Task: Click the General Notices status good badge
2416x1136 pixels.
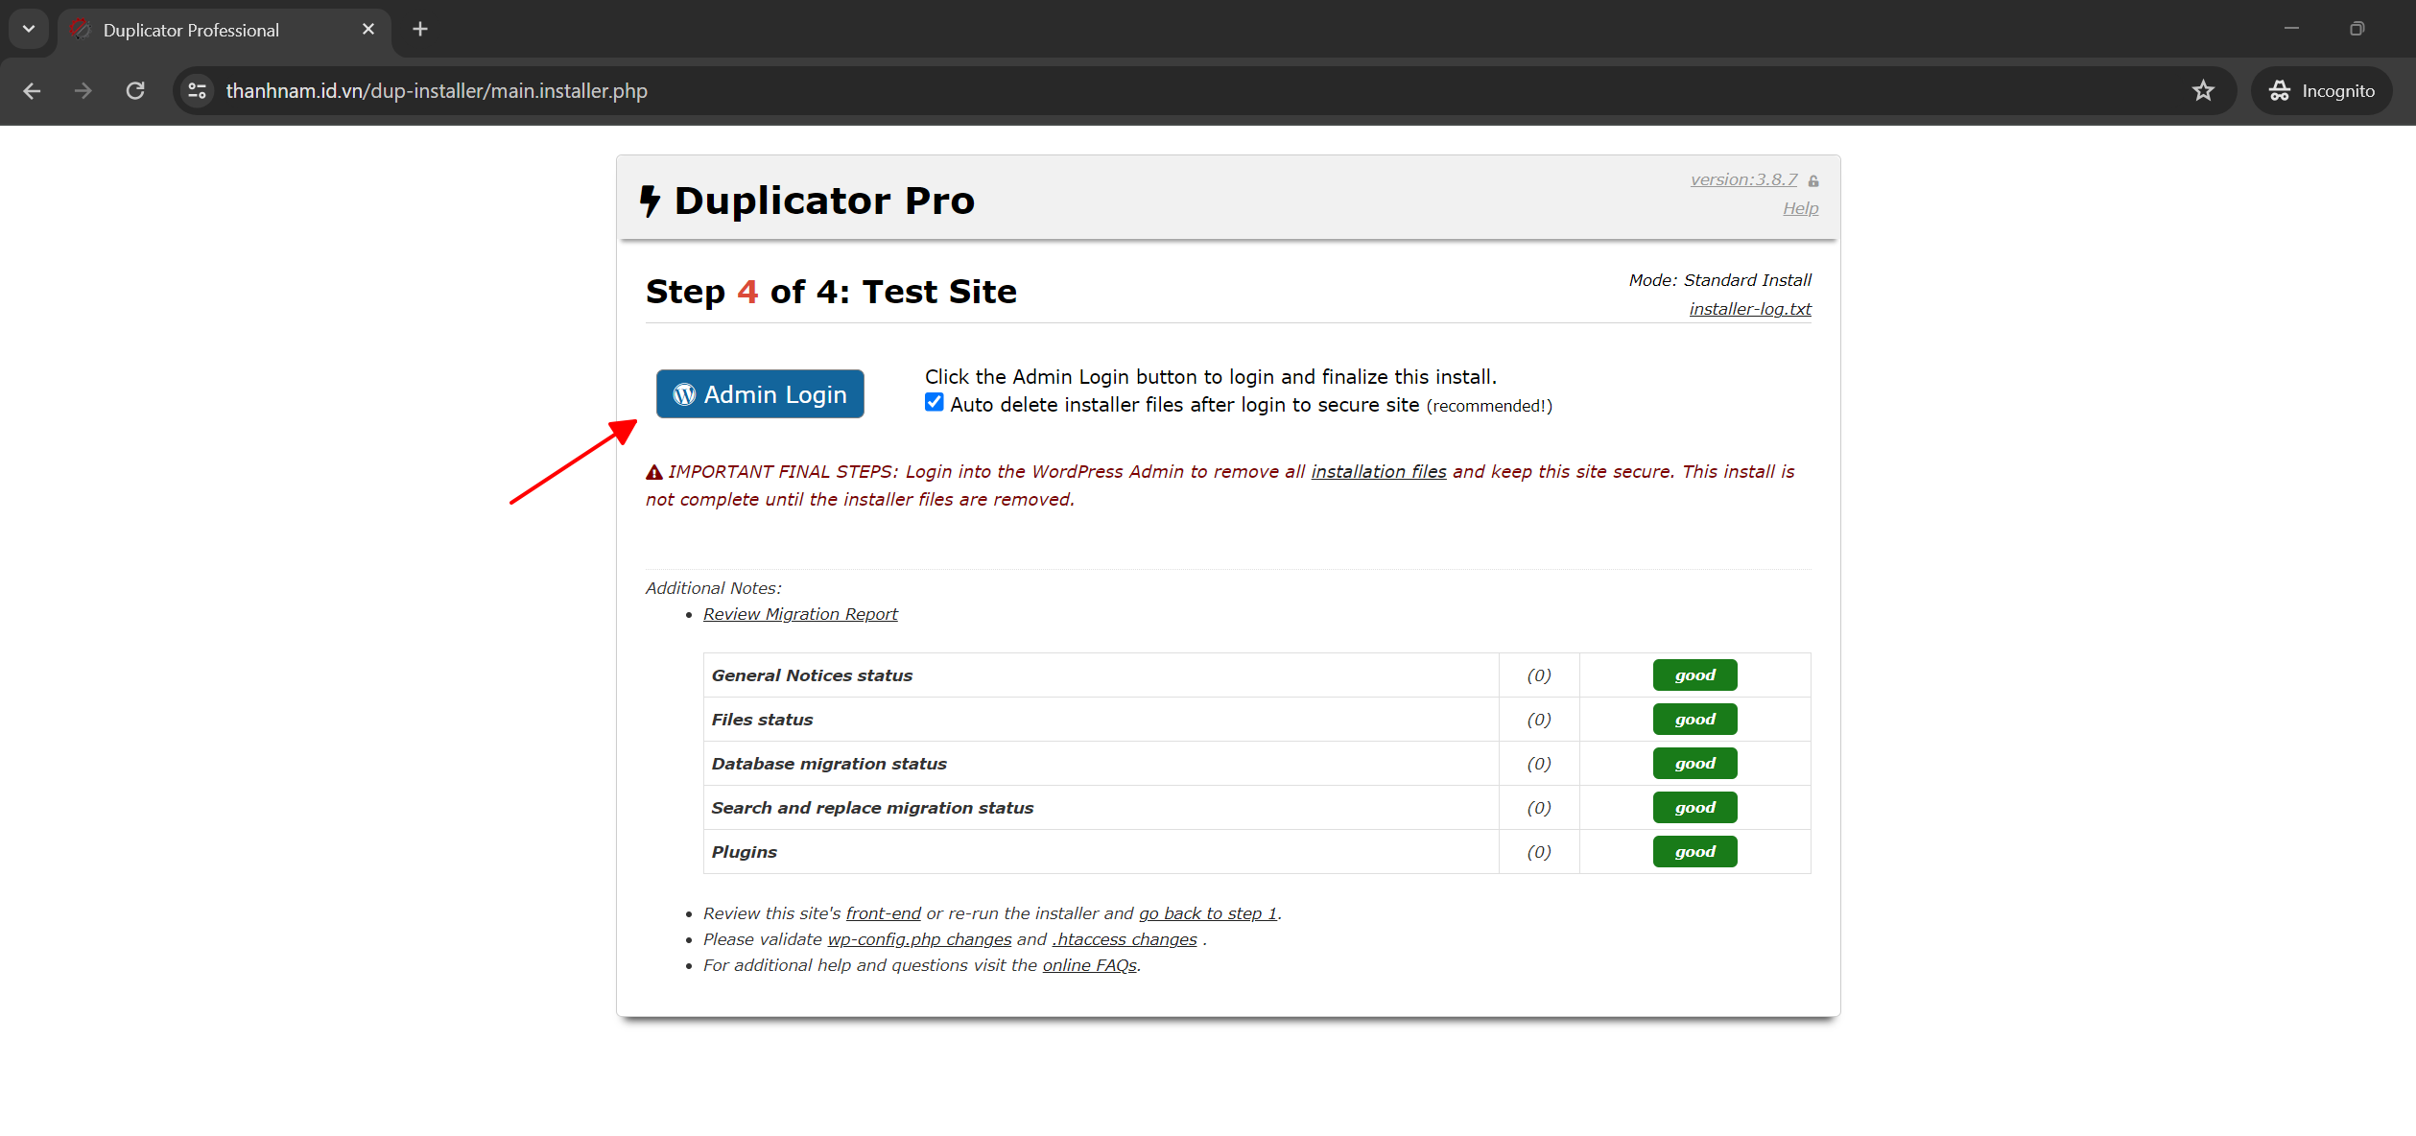Action: pos(1694,675)
